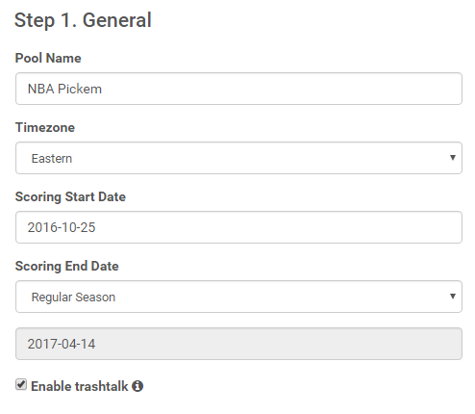
Task: Click the Pool Name label
Action: pyautogui.click(x=48, y=58)
